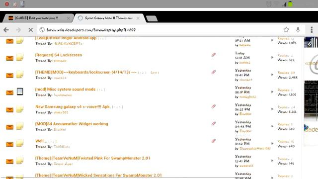Click sticky note icon of s-voice Apk row
The image size is (318, 179).
[20, 109]
